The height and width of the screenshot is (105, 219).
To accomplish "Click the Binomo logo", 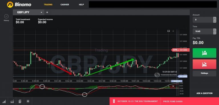I will tap(19, 5).
